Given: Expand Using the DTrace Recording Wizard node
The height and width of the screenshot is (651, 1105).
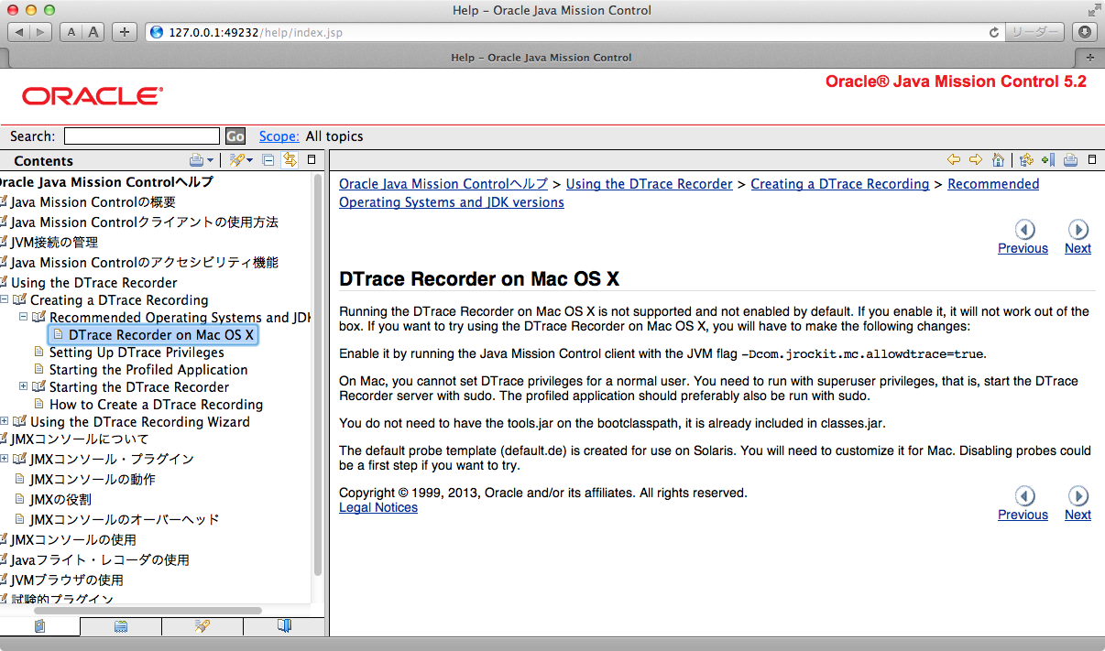Looking at the screenshot, I should pyautogui.click(x=5, y=421).
